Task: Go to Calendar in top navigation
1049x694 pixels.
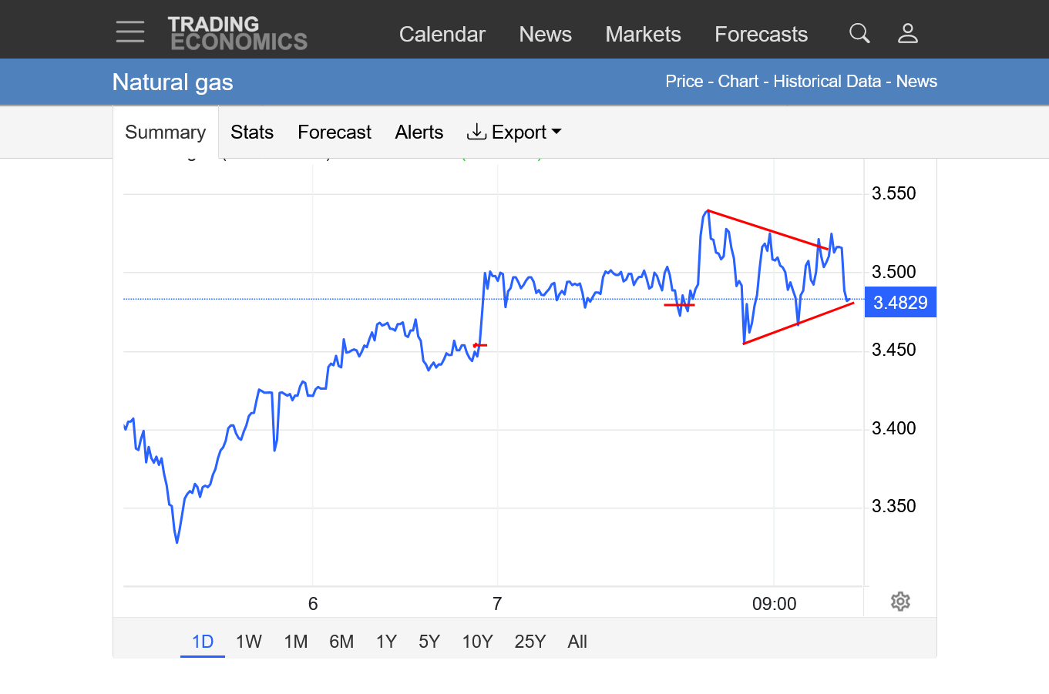Action: click(442, 35)
